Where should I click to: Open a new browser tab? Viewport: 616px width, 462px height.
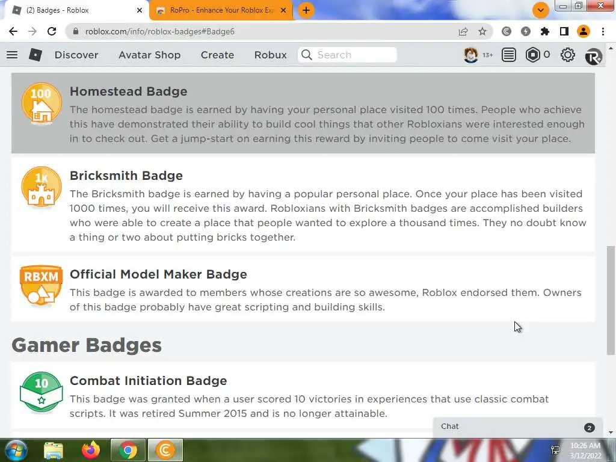tap(306, 10)
